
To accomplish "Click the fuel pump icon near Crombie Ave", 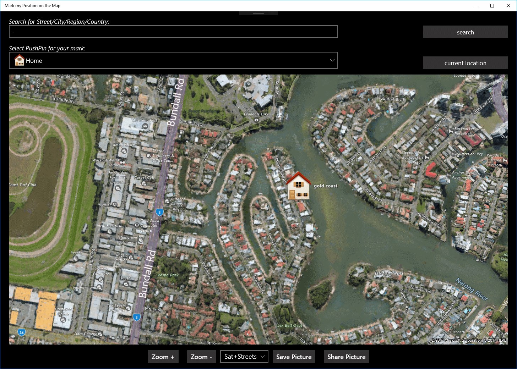I will pos(181,132).
